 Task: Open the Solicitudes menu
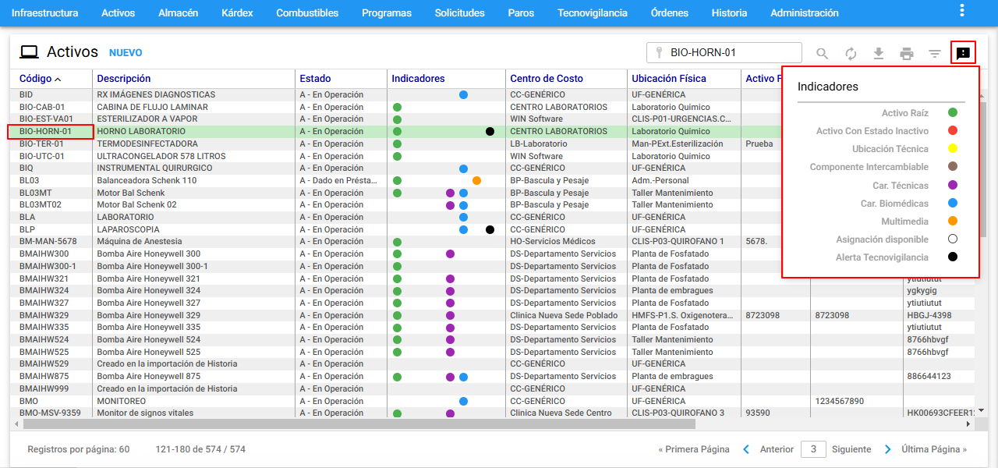point(459,13)
